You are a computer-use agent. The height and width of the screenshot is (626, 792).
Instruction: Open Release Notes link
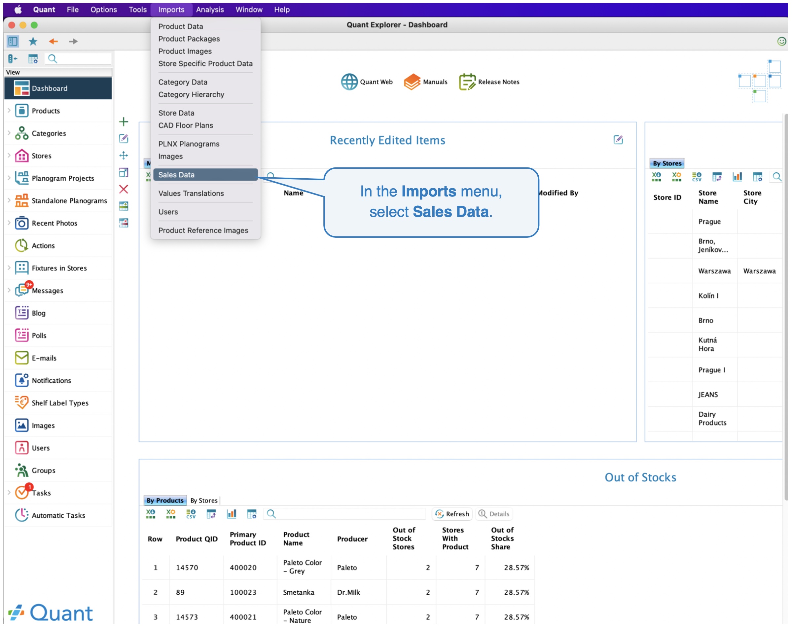[x=489, y=82]
